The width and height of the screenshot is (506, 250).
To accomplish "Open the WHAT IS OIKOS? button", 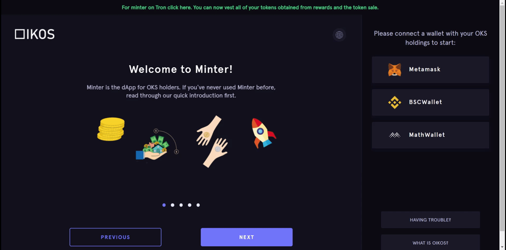I will click(430, 242).
